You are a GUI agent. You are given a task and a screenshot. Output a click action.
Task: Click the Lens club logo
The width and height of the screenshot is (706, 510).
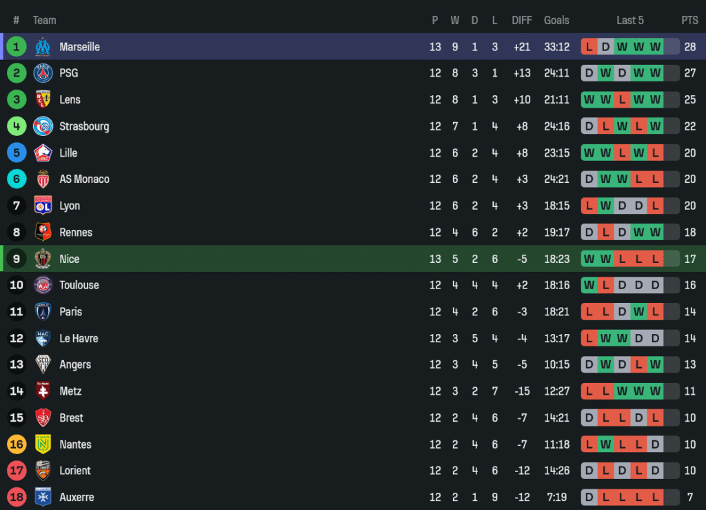pyautogui.click(x=43, y=99)
